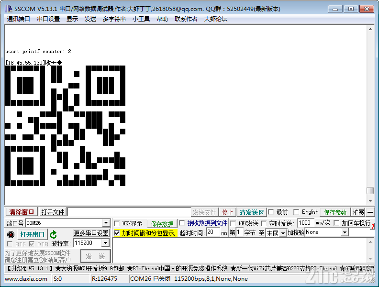Open the 115200 baud rate dropdown
This screenshot has width=379, height=287.
[105, 243]
